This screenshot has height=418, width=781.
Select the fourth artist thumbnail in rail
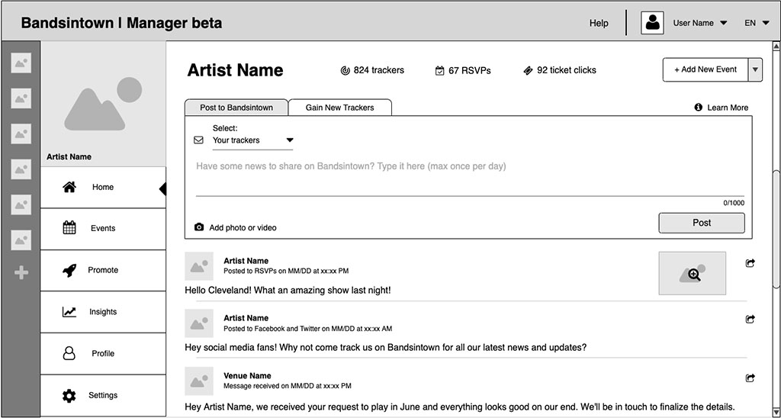pyautogui.click(x=21, y=169)
